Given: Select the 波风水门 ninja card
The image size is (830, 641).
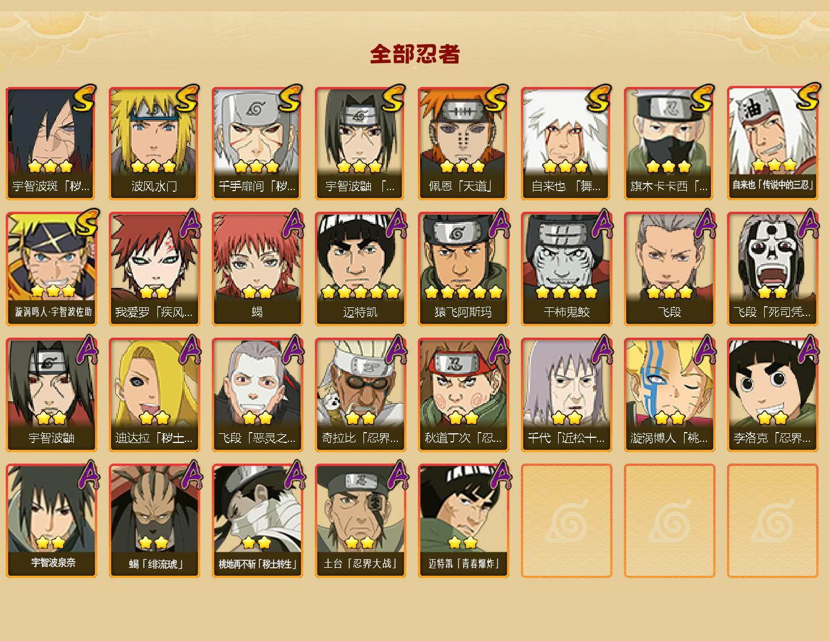Looking at the screenshot, I should (154, 143).
